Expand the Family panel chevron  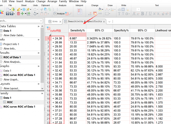coord(42,93)
